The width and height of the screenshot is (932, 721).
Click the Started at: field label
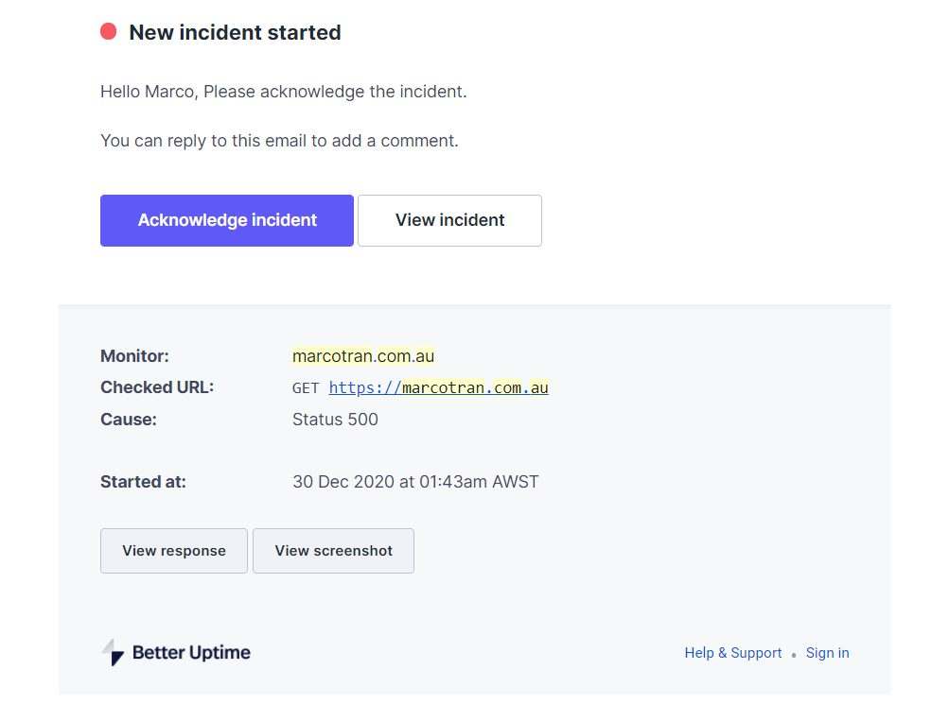[x=143, y=482]
